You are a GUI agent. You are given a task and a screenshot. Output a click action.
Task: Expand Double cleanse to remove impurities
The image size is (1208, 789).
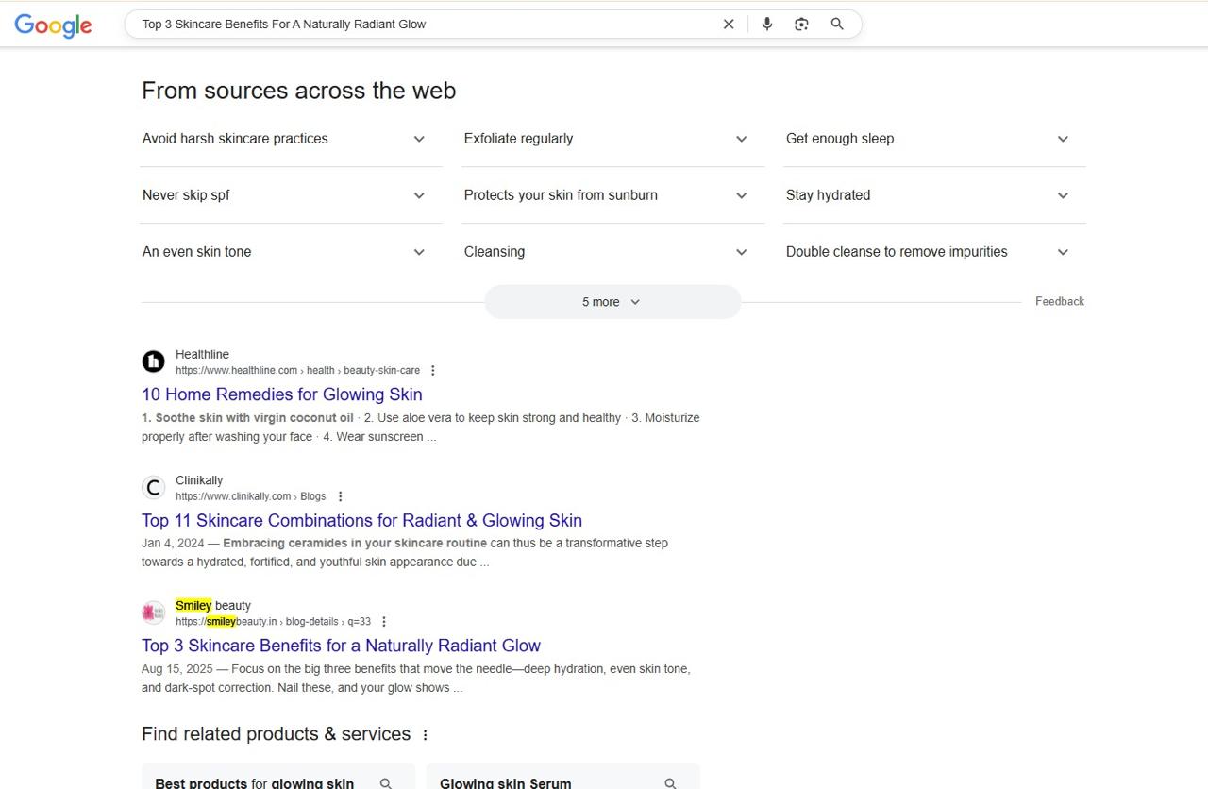coord(934,252)
